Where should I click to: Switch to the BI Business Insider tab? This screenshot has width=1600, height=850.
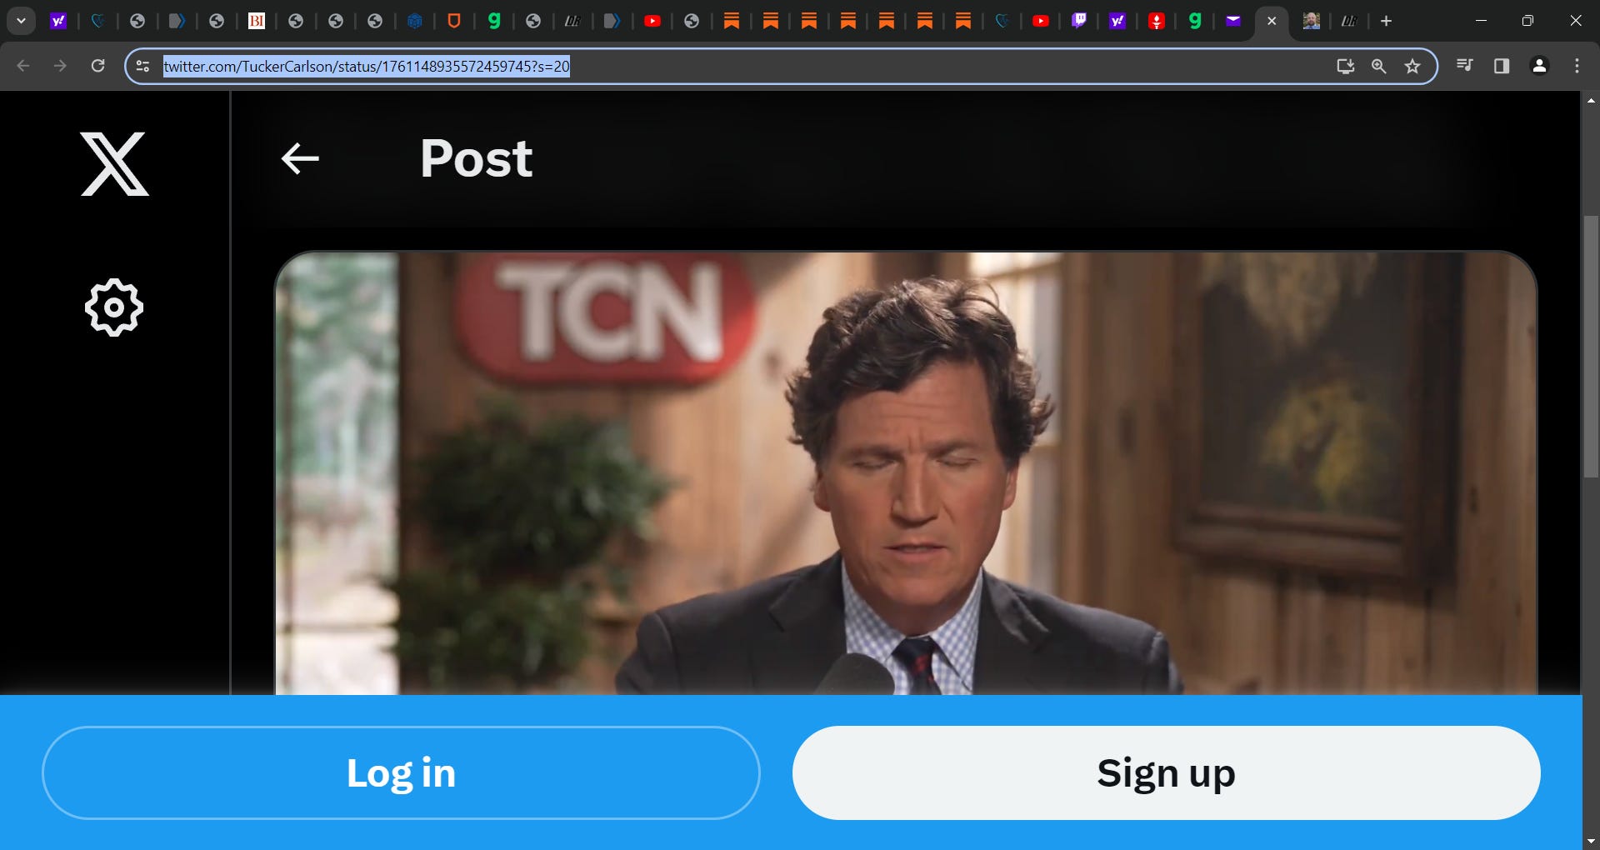257,21
